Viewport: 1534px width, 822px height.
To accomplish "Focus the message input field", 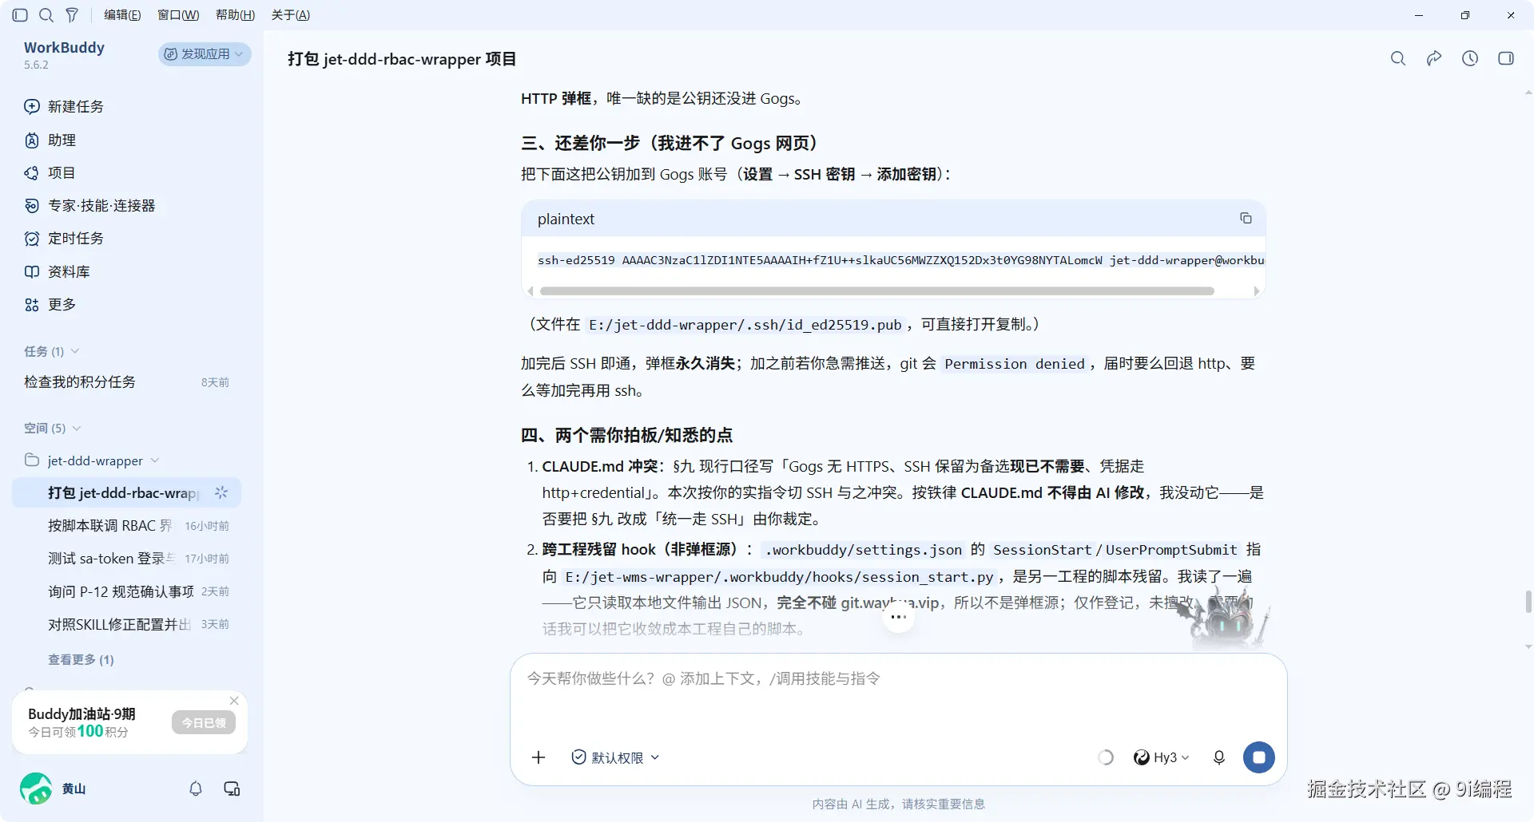I will [898, 679].
